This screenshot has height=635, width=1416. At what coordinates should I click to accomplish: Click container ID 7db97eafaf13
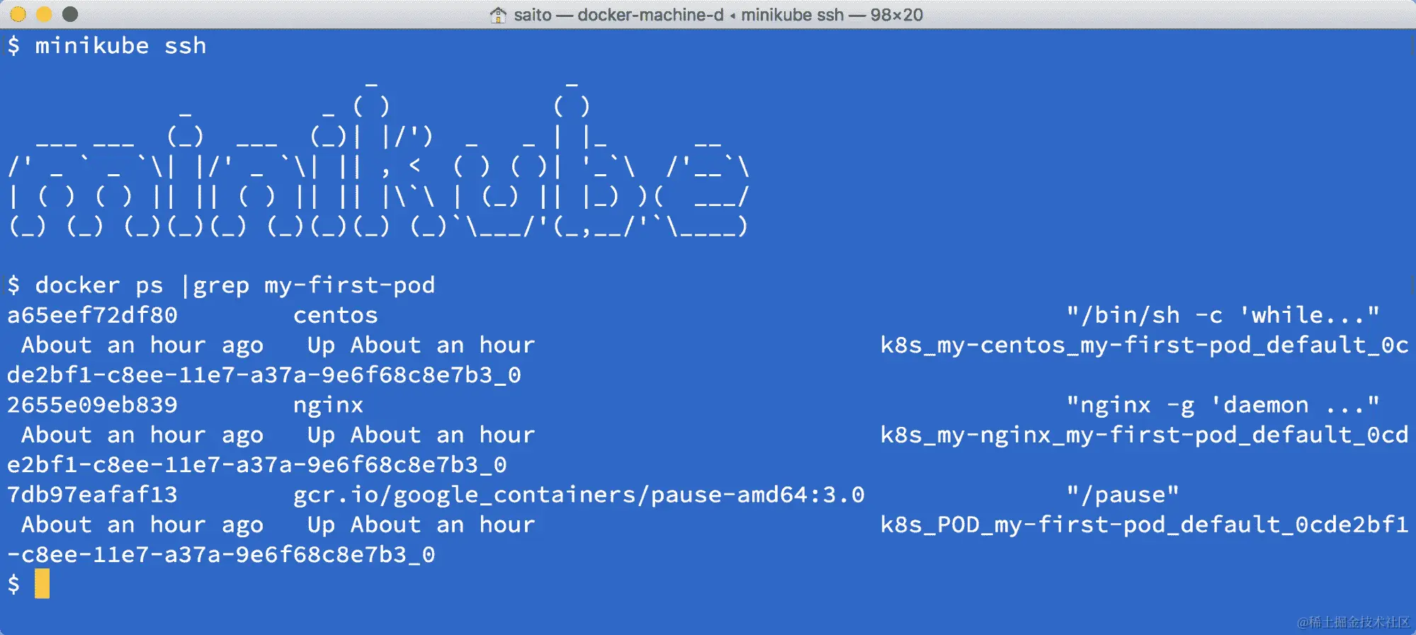point(92,494)
